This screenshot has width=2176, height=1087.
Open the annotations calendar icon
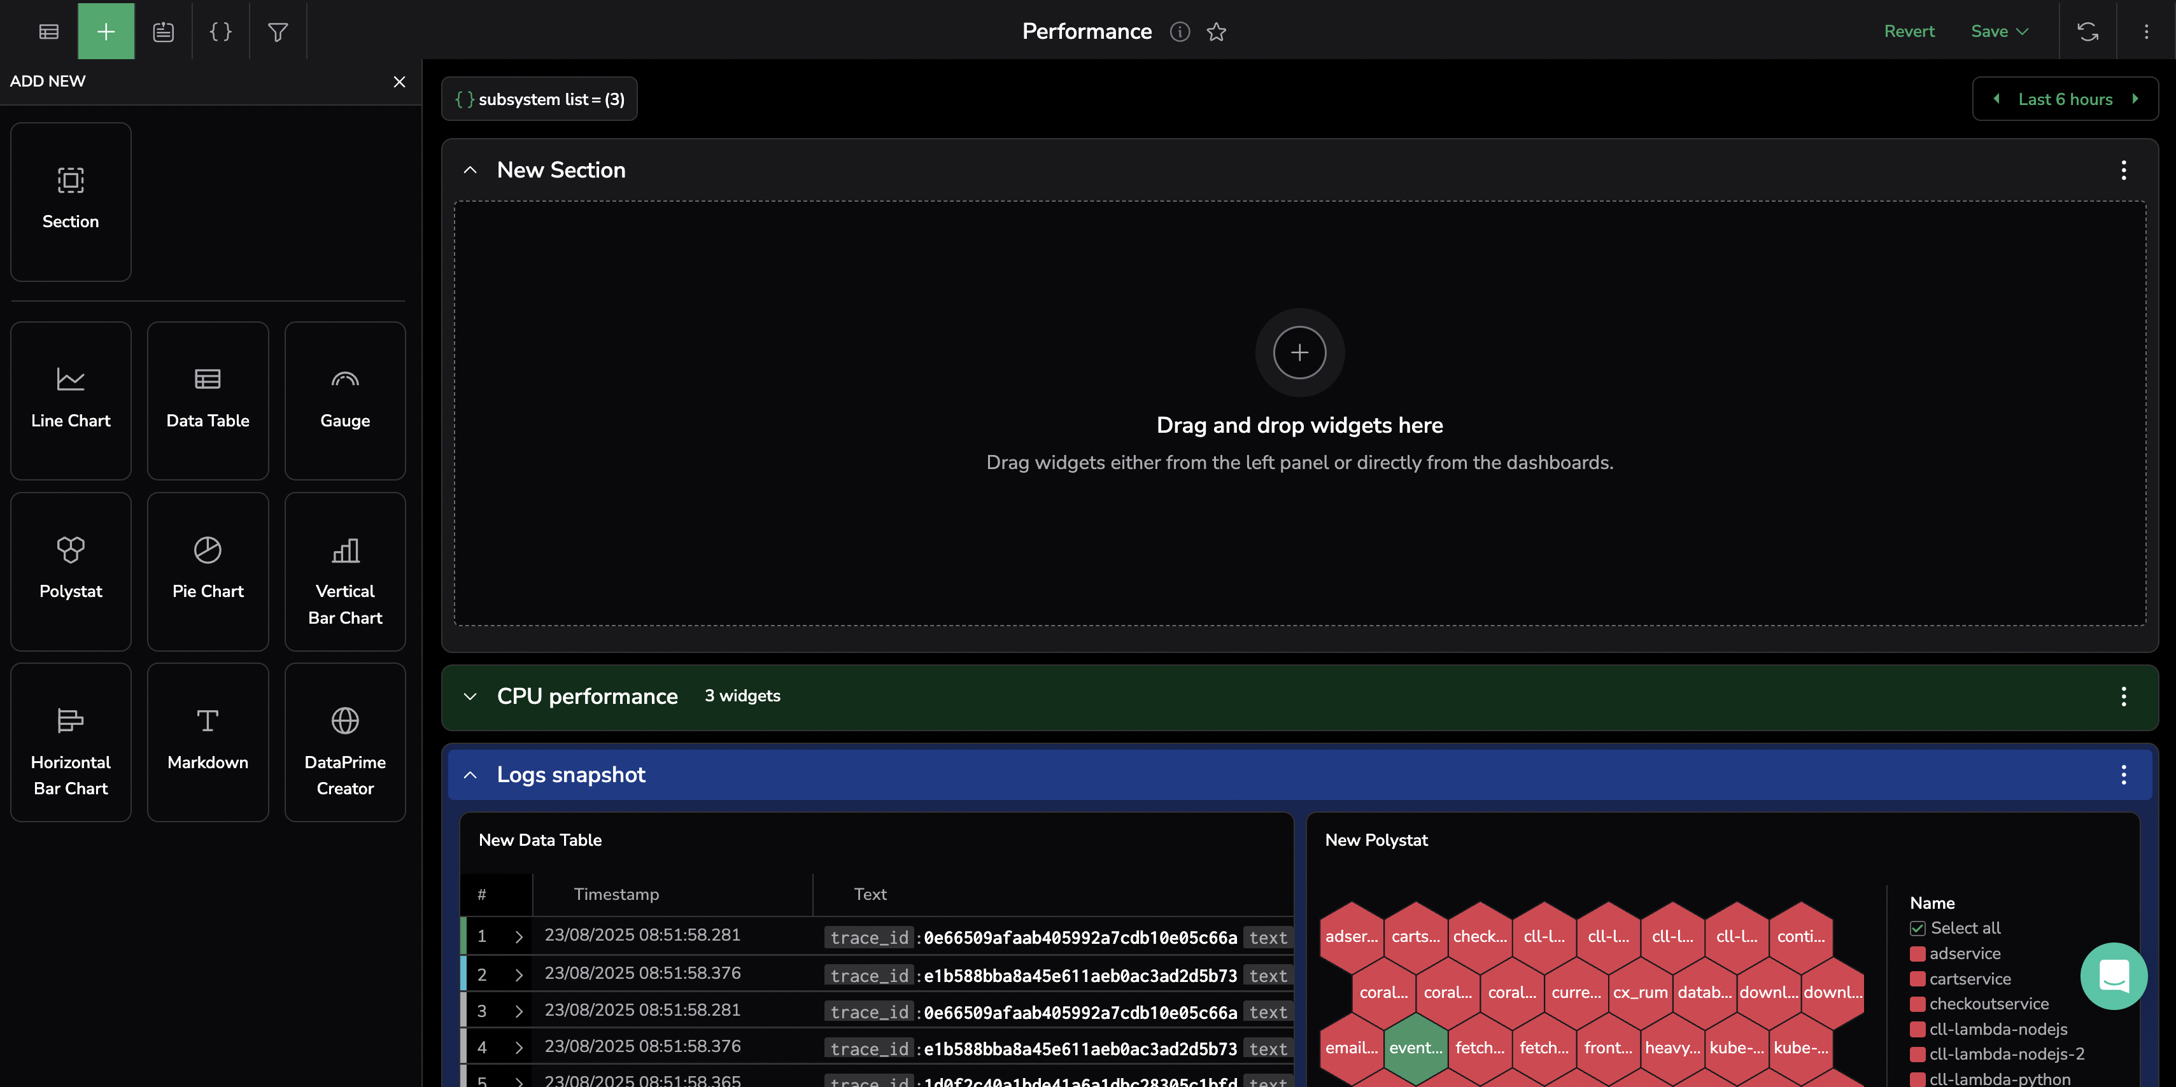pyautogui.click(x=163, y=31)
